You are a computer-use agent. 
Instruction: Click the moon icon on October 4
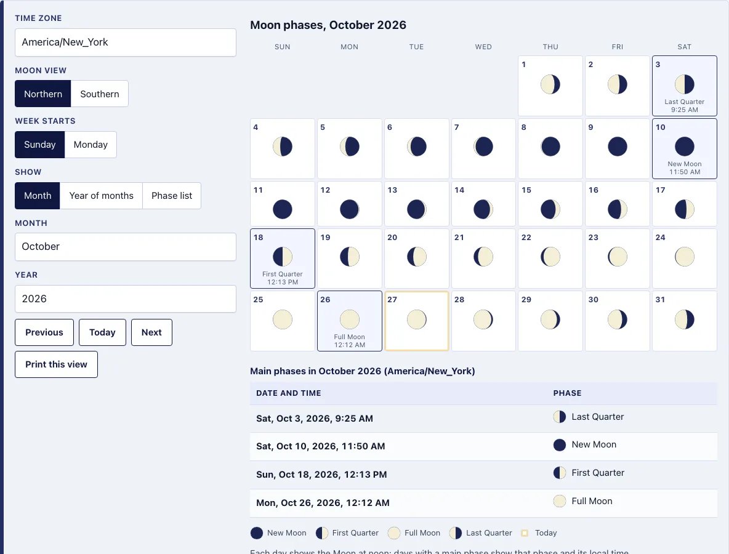(x=282, y=147)
